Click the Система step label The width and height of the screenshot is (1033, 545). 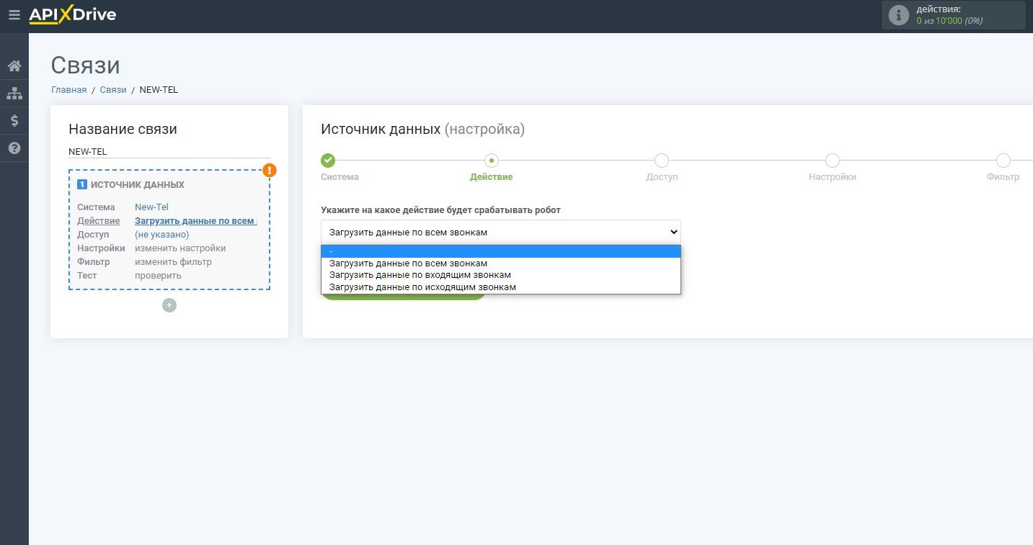pos(340,177)
